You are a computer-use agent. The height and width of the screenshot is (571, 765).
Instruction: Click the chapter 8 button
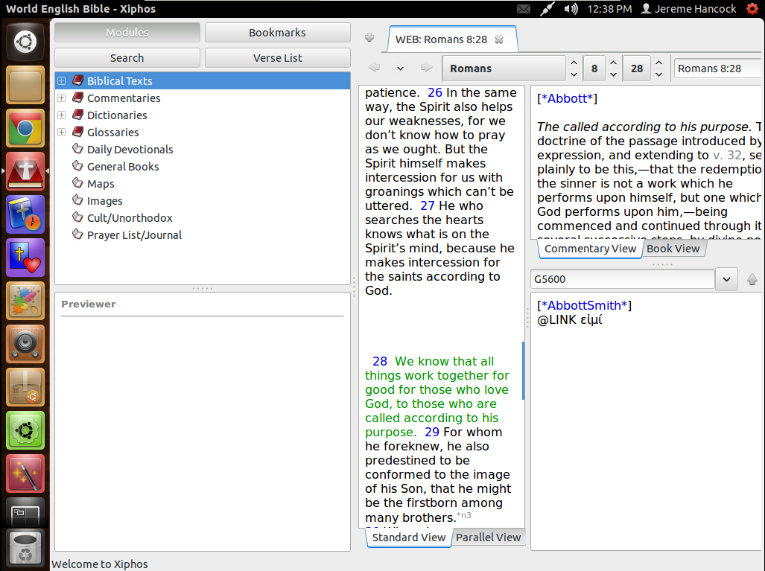(594, 68)
